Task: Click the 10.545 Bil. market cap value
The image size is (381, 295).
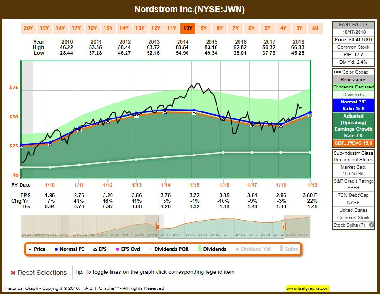Action: coord(353,174)
